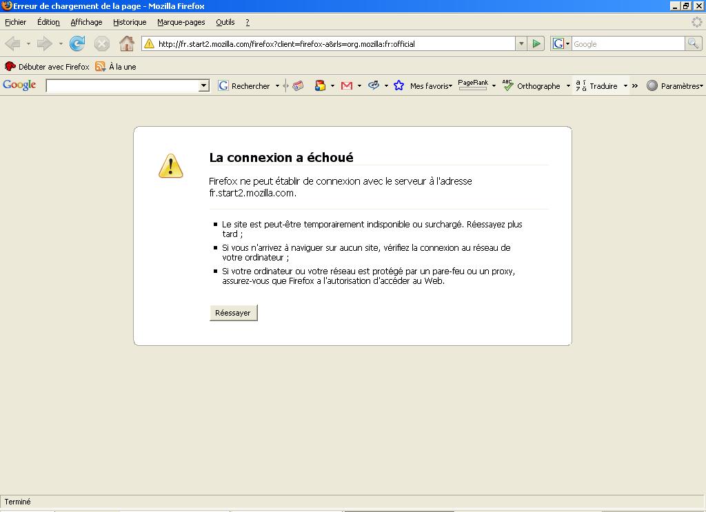Open the Orthographe dropdown arrow
The image size is (706, 512).
coord(568,85)
